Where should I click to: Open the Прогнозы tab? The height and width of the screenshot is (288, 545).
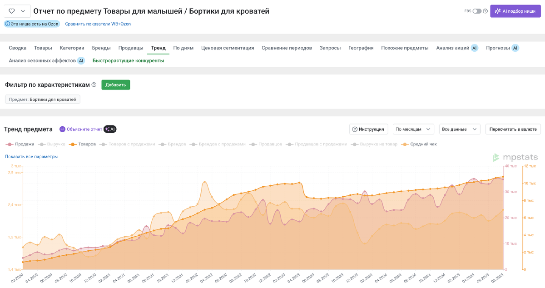[498, 48]
